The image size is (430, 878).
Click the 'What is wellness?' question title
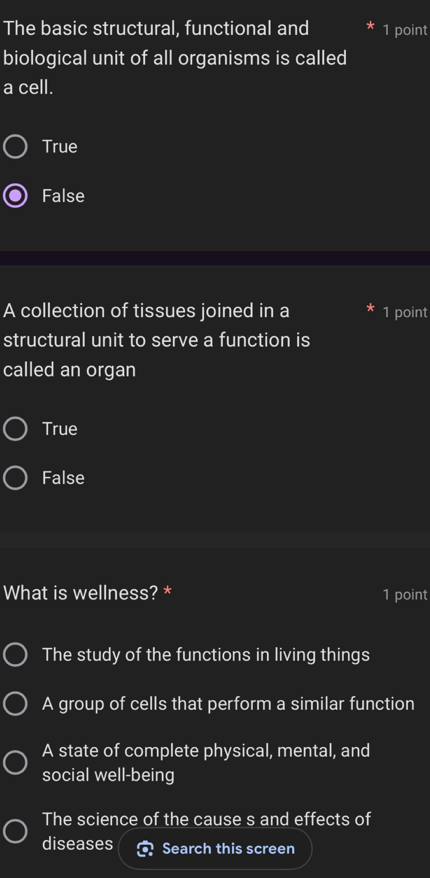81,593
